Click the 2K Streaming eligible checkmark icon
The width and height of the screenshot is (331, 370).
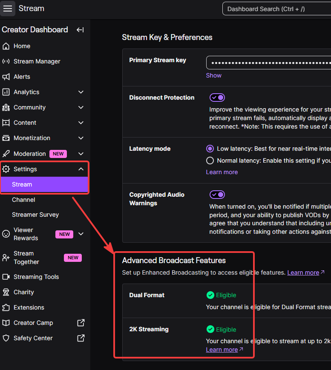(210, 329)
